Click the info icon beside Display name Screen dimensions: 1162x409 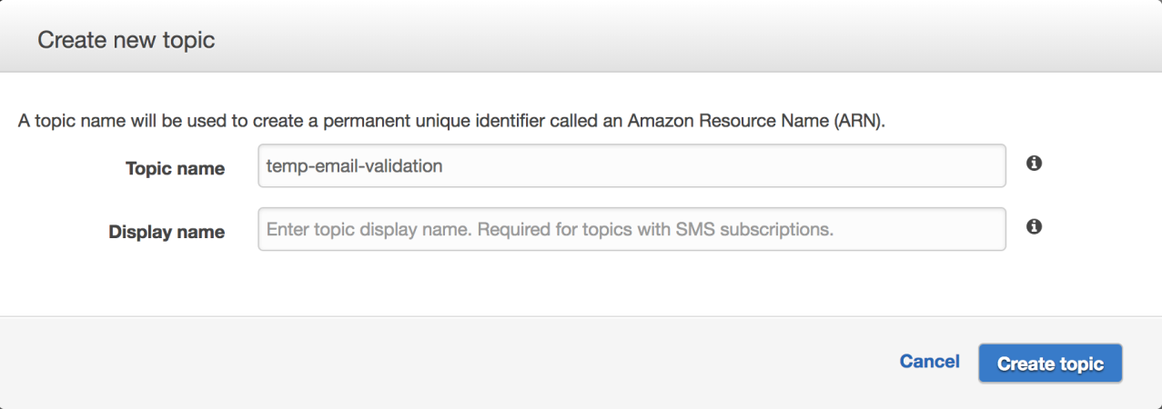(x=1033, y=227)
